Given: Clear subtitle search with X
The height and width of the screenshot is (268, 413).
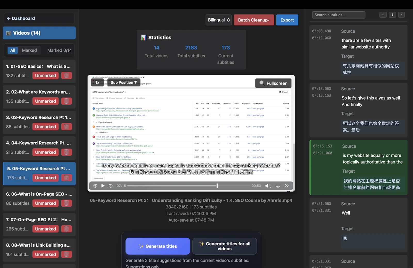Looking at the screenshot, I should pos(401,15).
